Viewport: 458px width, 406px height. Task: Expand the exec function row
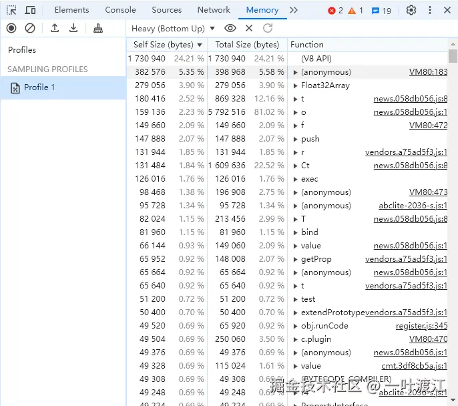tap(295, 180)
